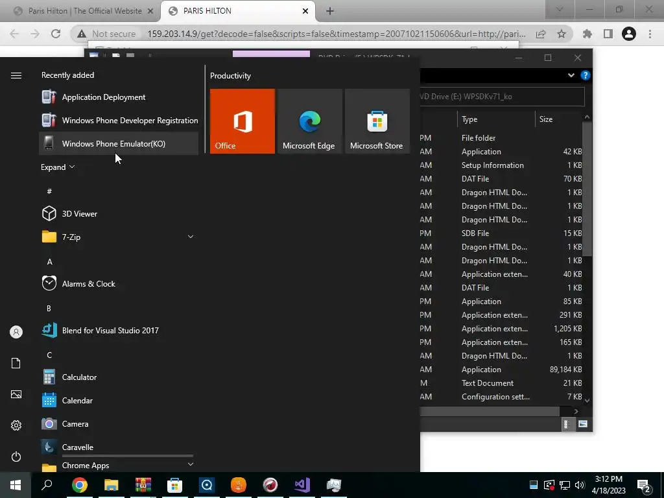Viewport: 664px width, 498px height.
Task: Click the Office tile
Action: pos(243,121)
